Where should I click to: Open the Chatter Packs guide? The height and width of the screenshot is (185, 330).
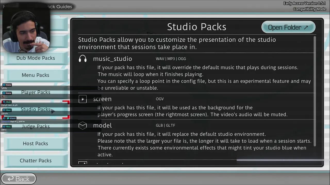click(36, 161)
